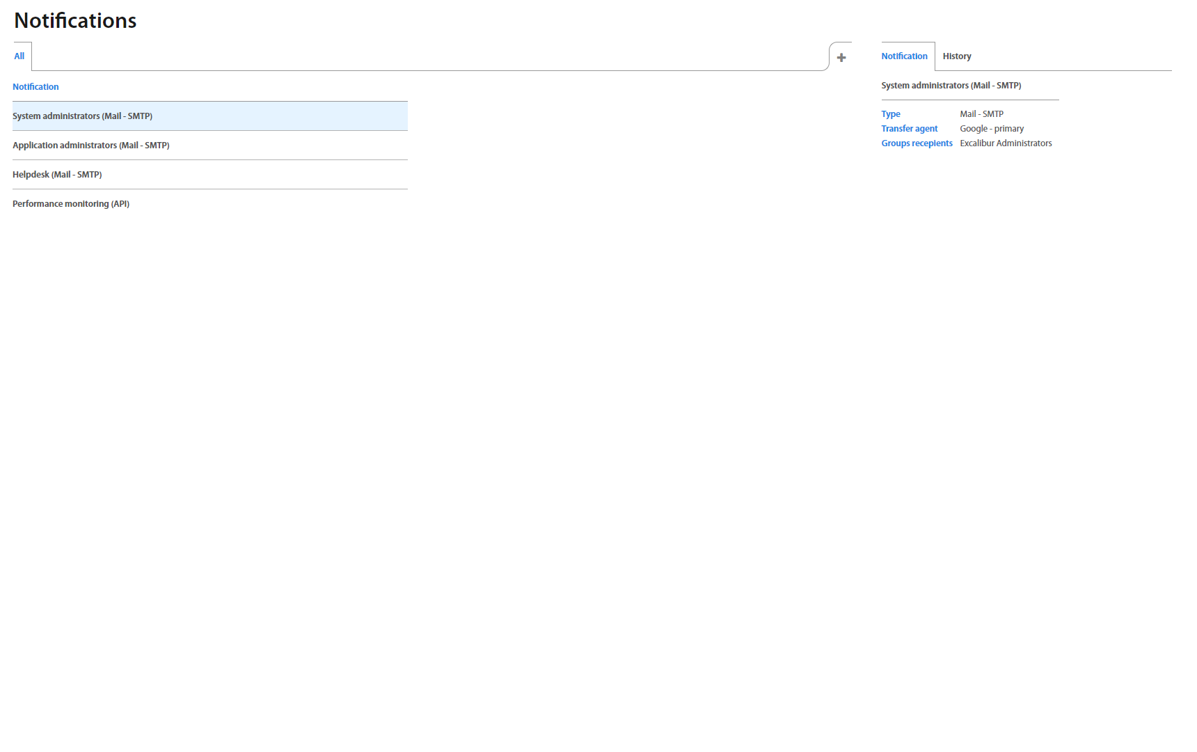Click empty tab strip right of History tab
The width and height of the screenshot is (1197, 752).
point(1072,56)
